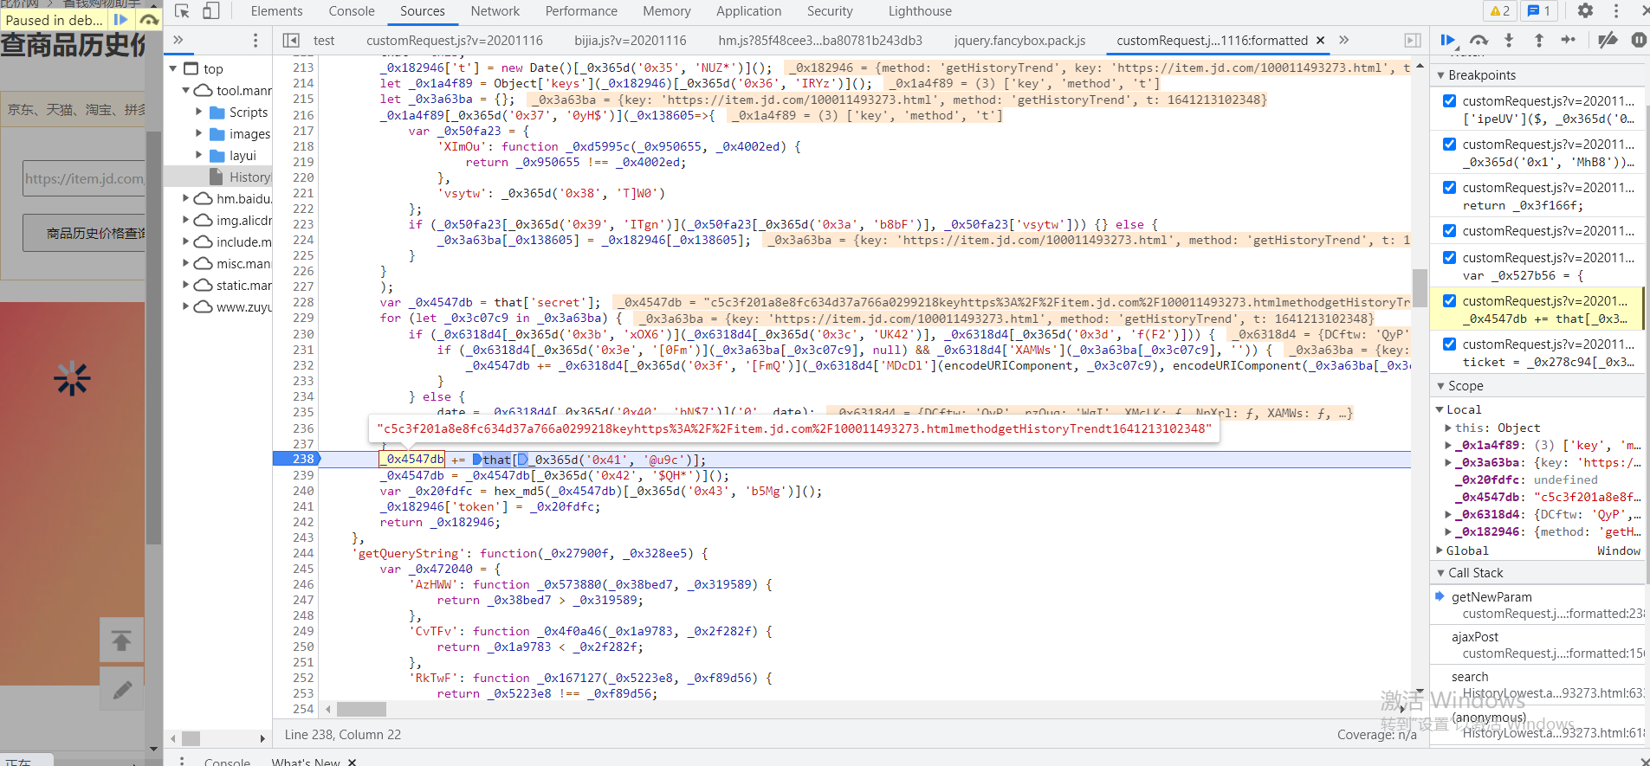Open the jquery.fancybox.pack.js file tab
The height and width of the screenshot is (766, 1650).
1019,40
